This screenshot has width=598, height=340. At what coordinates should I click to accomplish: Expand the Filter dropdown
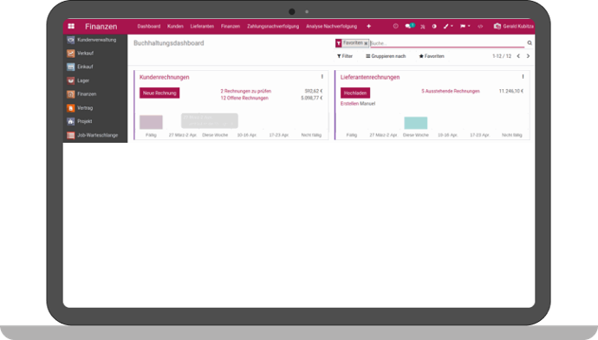click(x=345, y=56)
